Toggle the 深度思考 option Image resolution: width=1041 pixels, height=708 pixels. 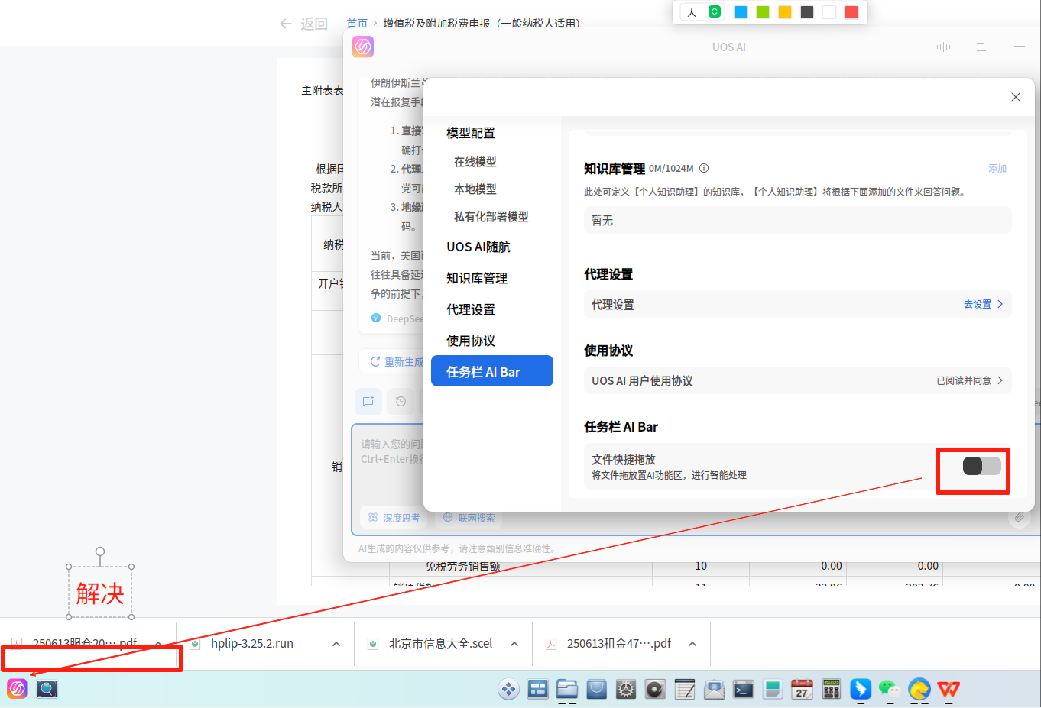tap(394, 518)
